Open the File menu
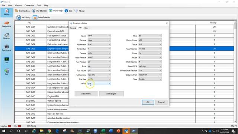 click(x=4, y=6)
